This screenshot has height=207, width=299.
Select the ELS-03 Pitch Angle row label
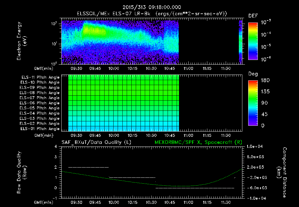pos(40,119)
